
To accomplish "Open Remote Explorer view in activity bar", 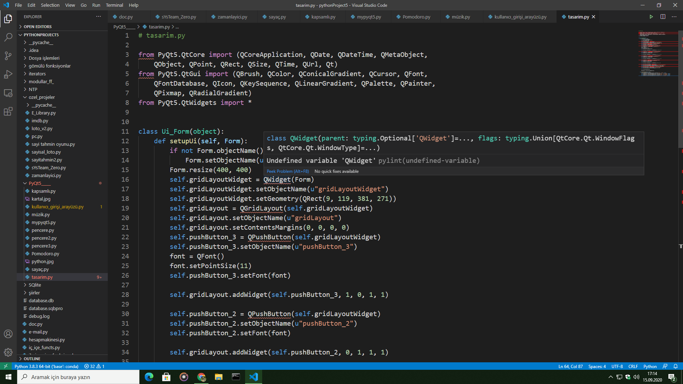I will tap(8, 93).
